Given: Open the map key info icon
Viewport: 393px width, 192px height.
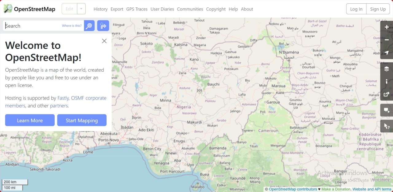Looking at the screenshot, I should 387,81.
